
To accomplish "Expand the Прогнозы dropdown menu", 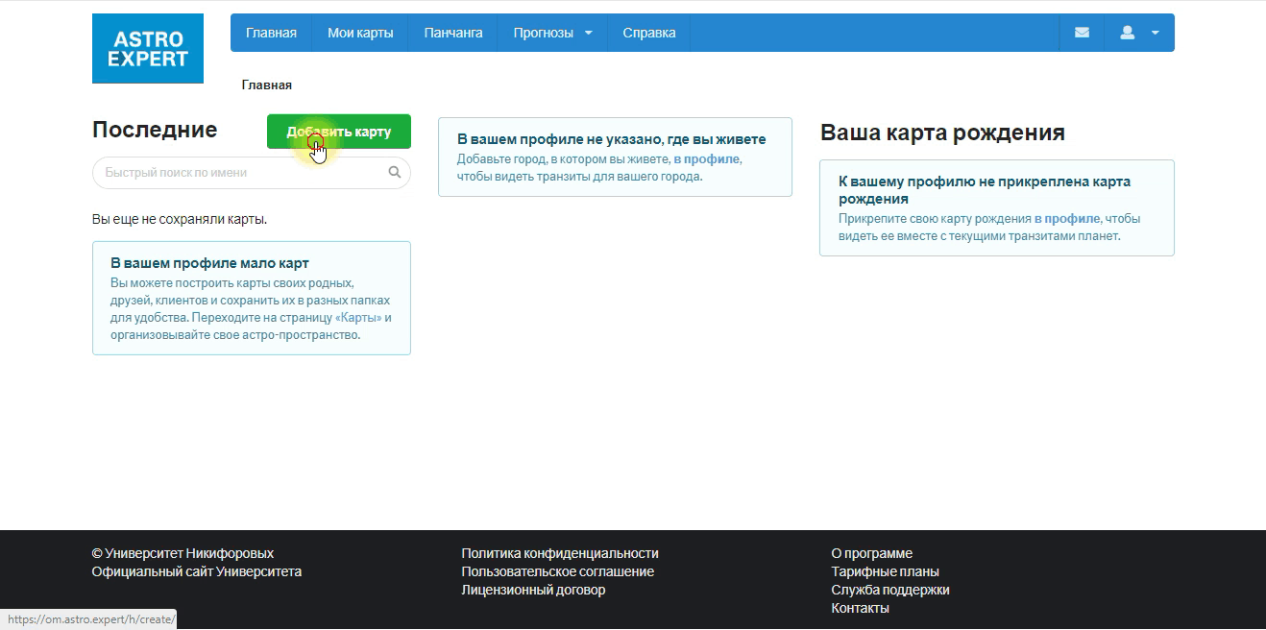I will tap(552, 33).
